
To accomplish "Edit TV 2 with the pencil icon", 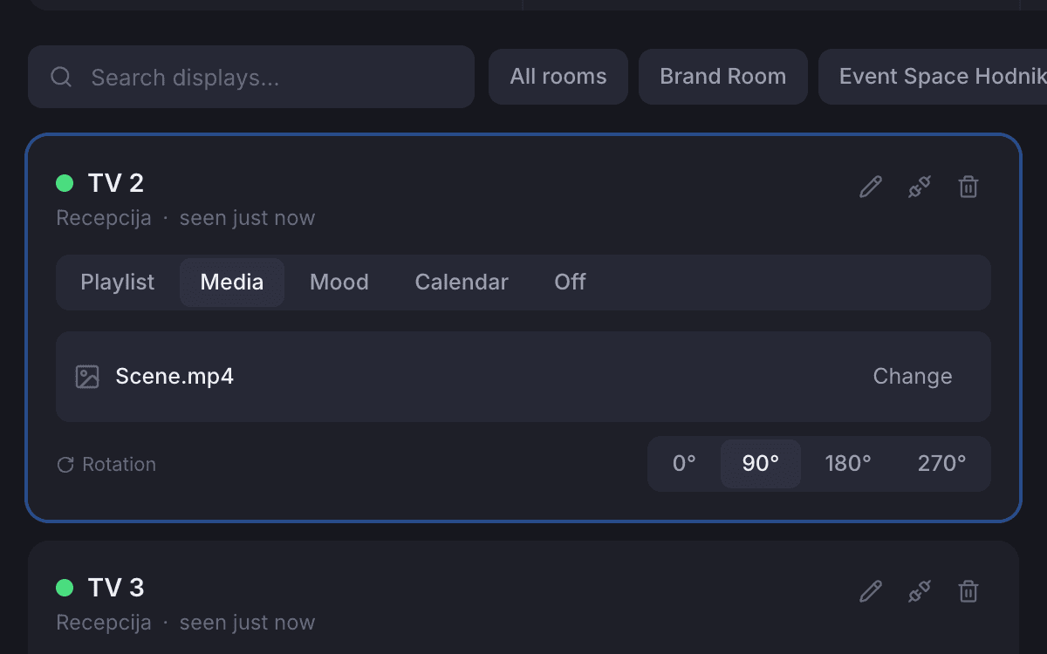I will pyautogui.click(x=871, y=187).
